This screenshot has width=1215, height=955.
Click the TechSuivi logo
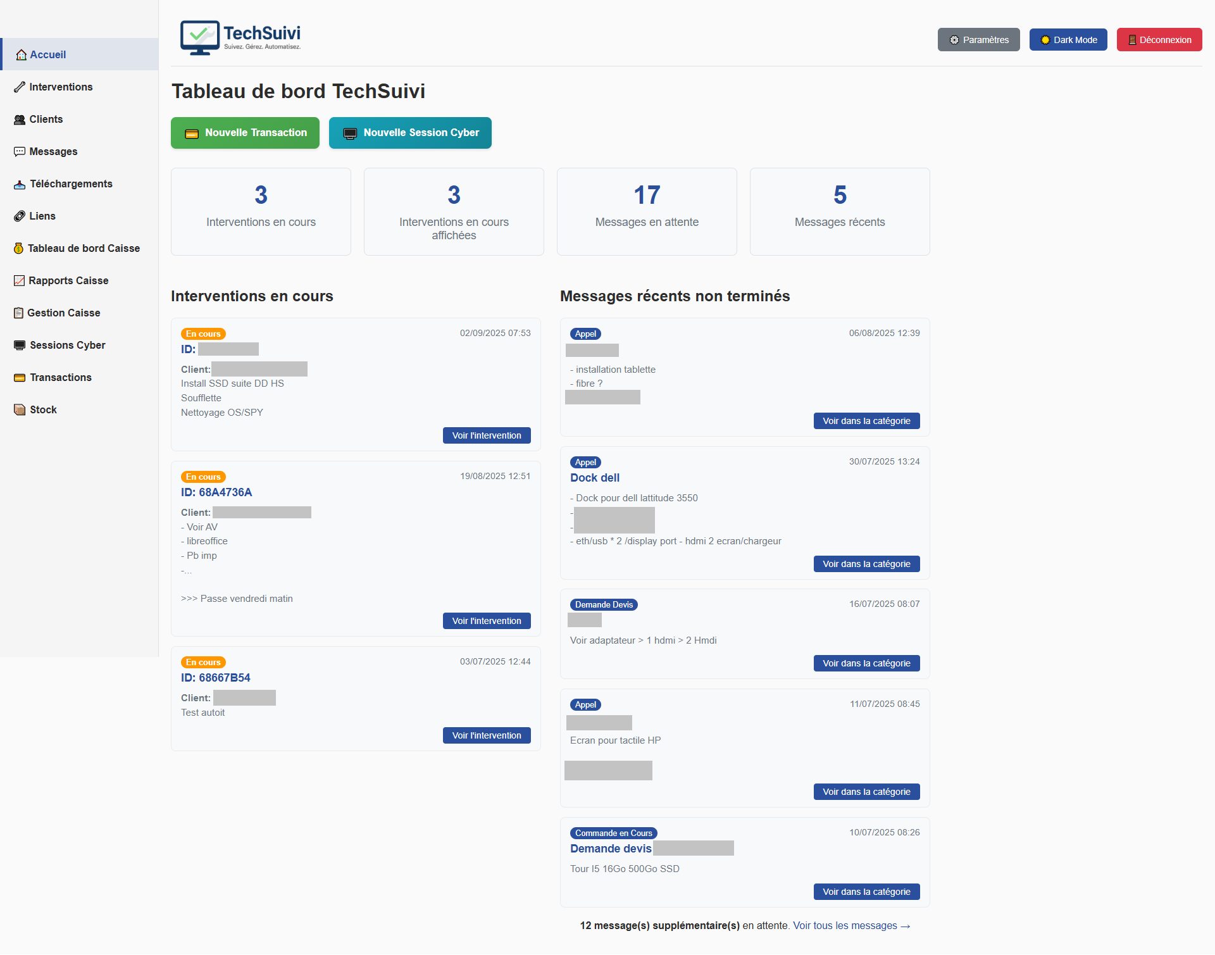[x=240, y=38]
